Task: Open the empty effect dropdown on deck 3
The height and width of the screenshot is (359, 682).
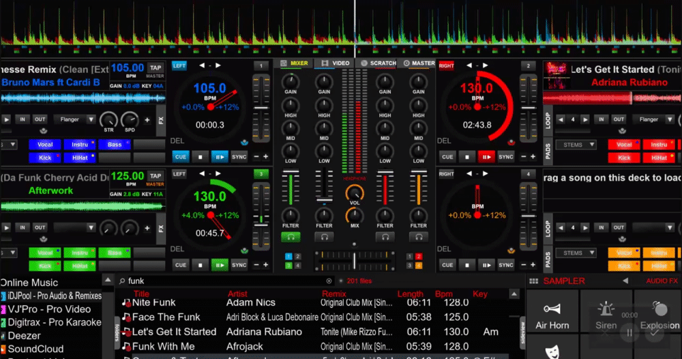Action: [x=74, y=227]
